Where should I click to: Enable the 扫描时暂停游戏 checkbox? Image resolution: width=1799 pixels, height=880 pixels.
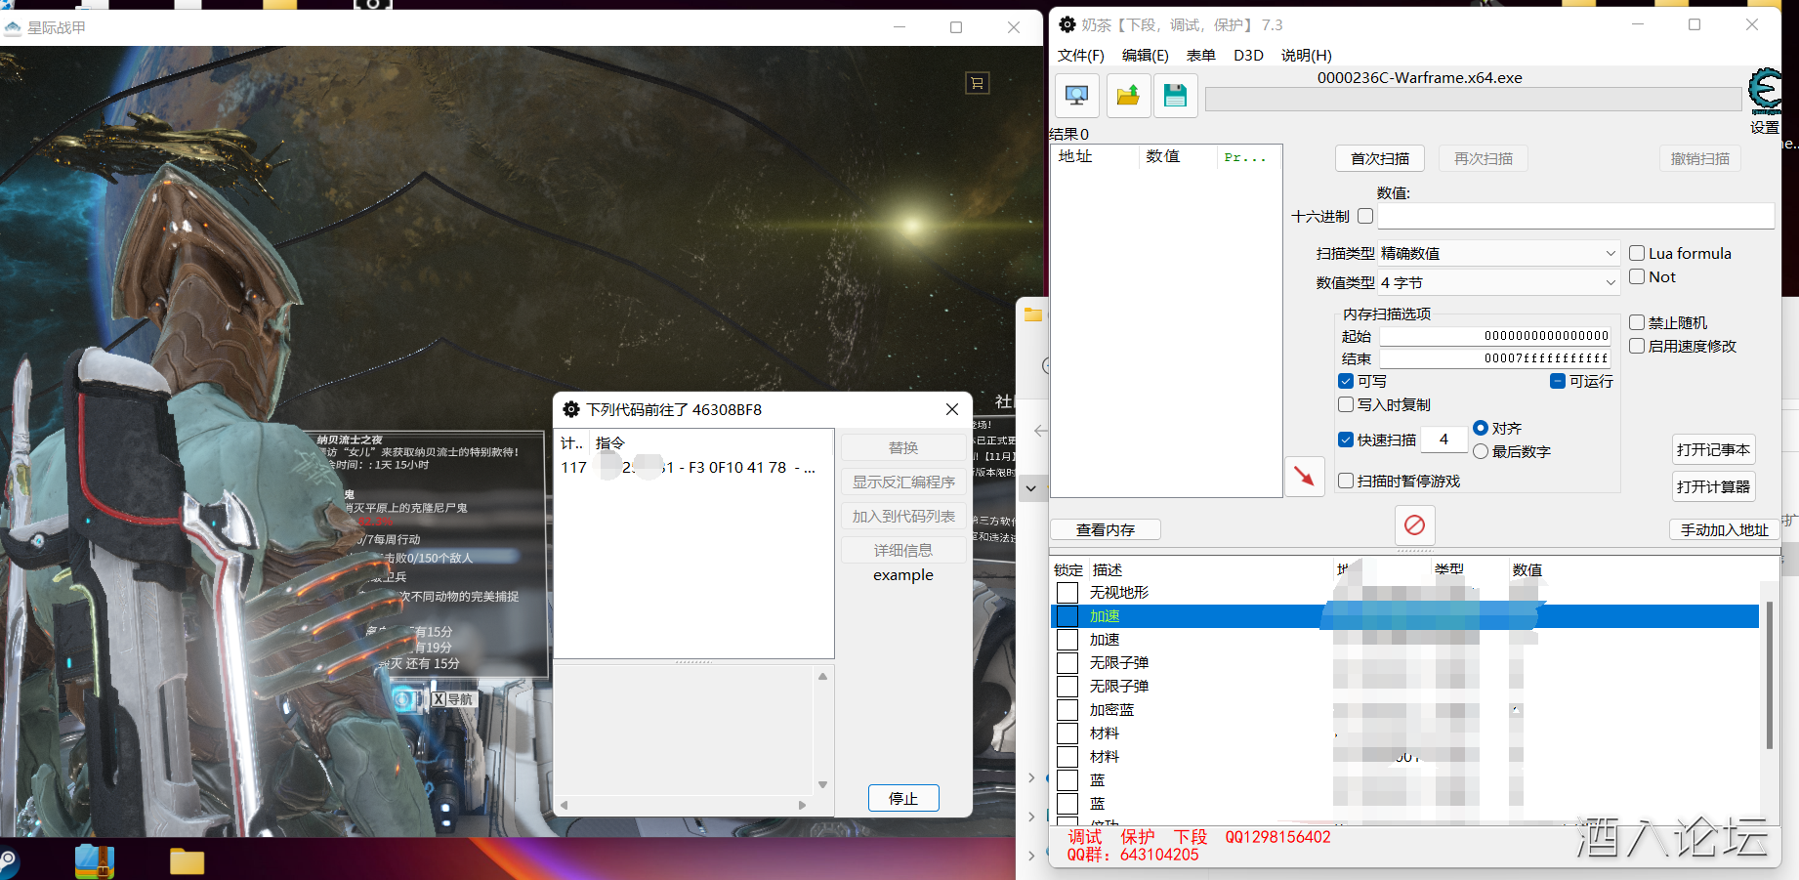[1346, 481]
